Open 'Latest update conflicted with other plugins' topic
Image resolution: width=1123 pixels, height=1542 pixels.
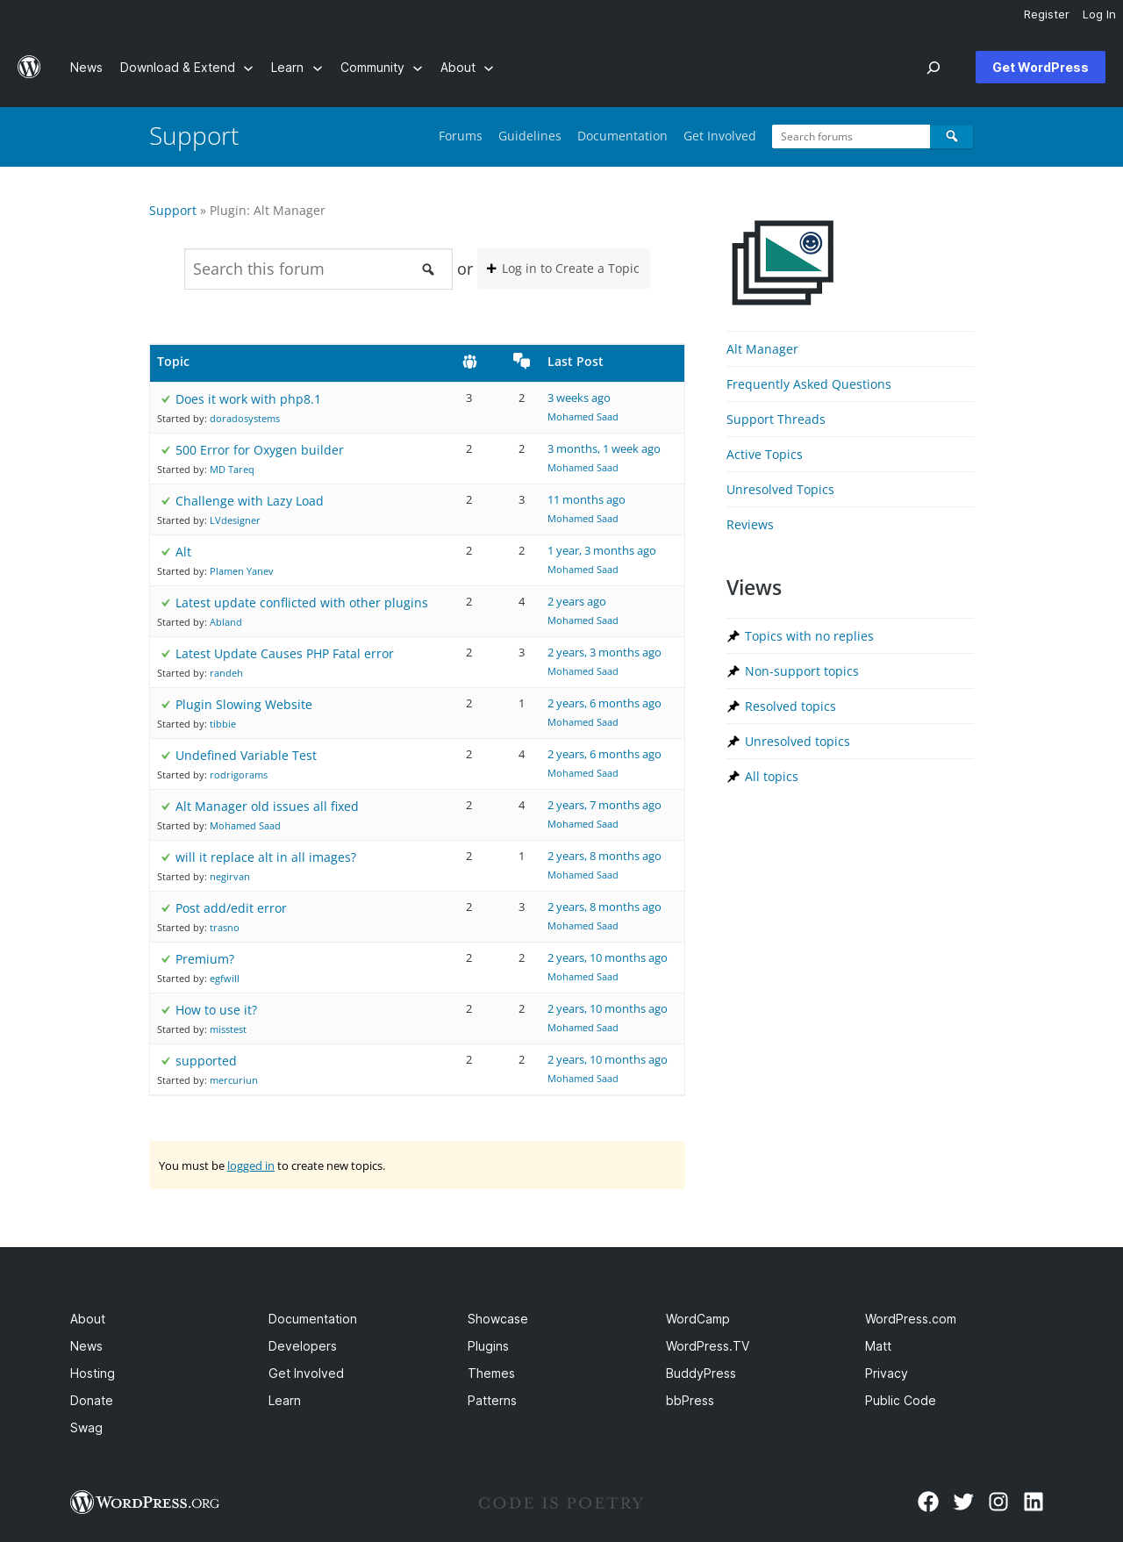[x=302, y=603]
